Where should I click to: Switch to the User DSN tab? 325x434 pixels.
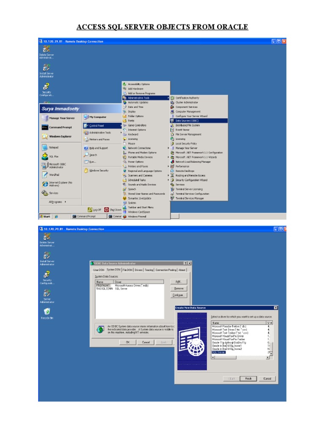99,270
